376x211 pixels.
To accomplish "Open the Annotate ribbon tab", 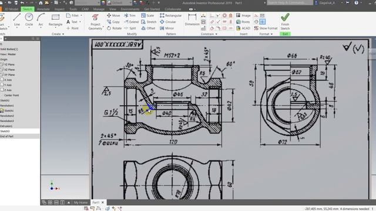I will click(43, 9).
